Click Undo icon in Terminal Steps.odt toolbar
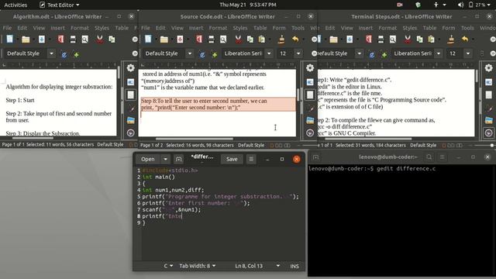Screen dimensions: 496x279 (465, 40)
